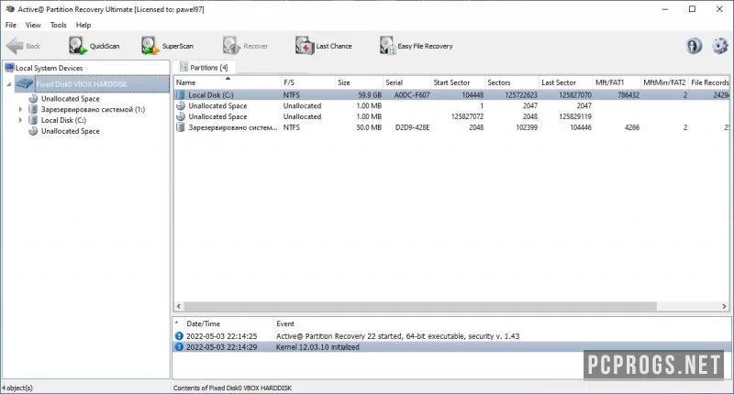Expand the Зарезервировано системой (1:) tree node
This screenshot has height=394, width=734.
coord(20,109)
